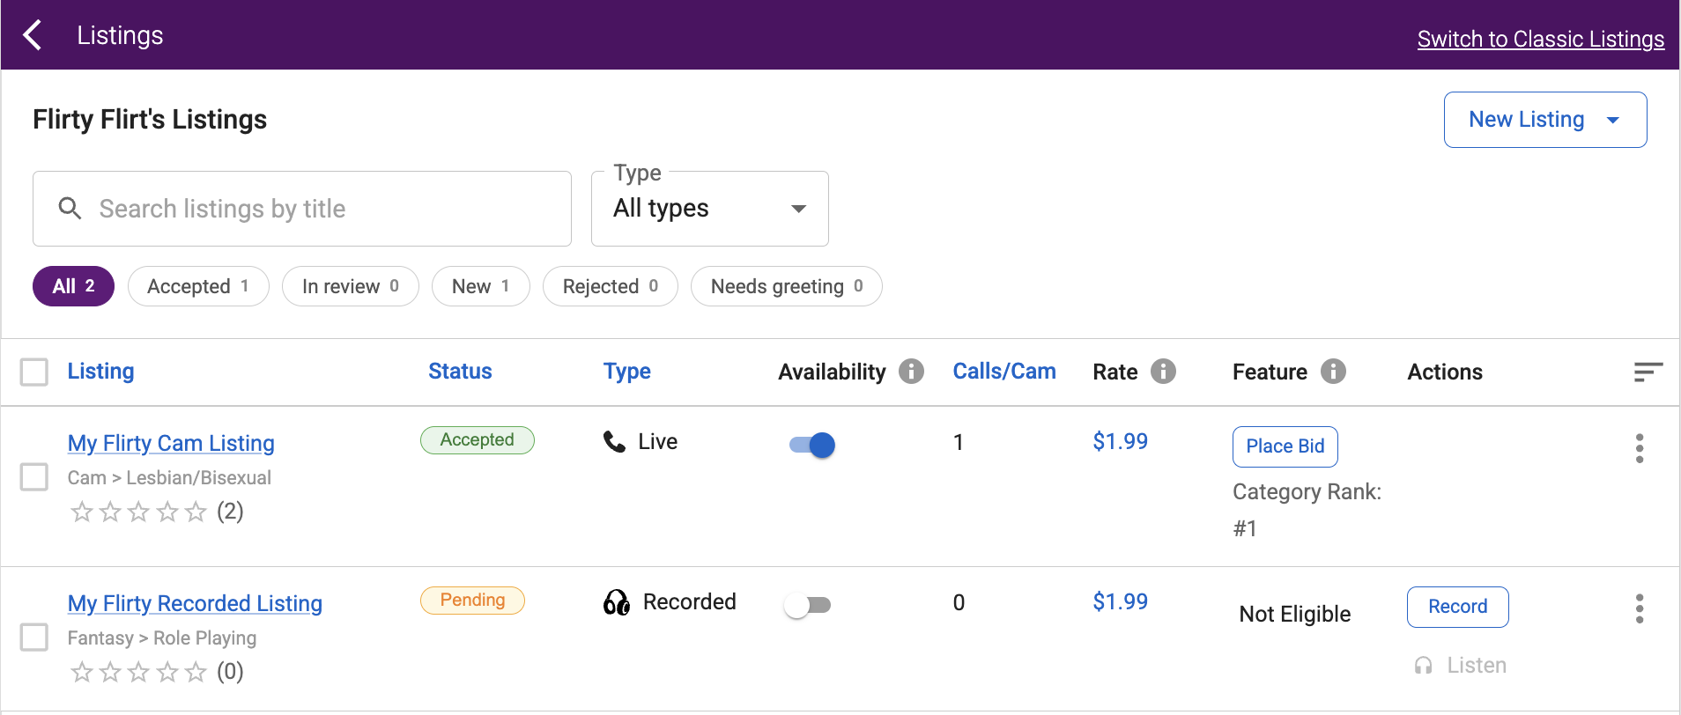Screen dimensions: 1681x715
Task: Filter by In review listings
Action: click(351, 286)
